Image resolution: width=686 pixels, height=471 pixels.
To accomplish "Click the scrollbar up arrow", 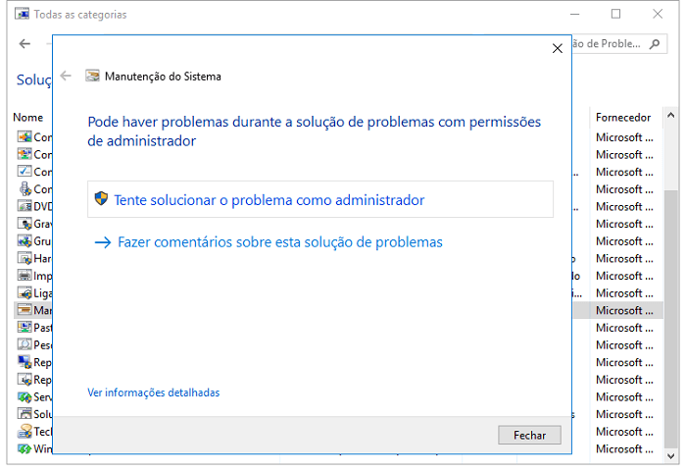I will [670, 115].
